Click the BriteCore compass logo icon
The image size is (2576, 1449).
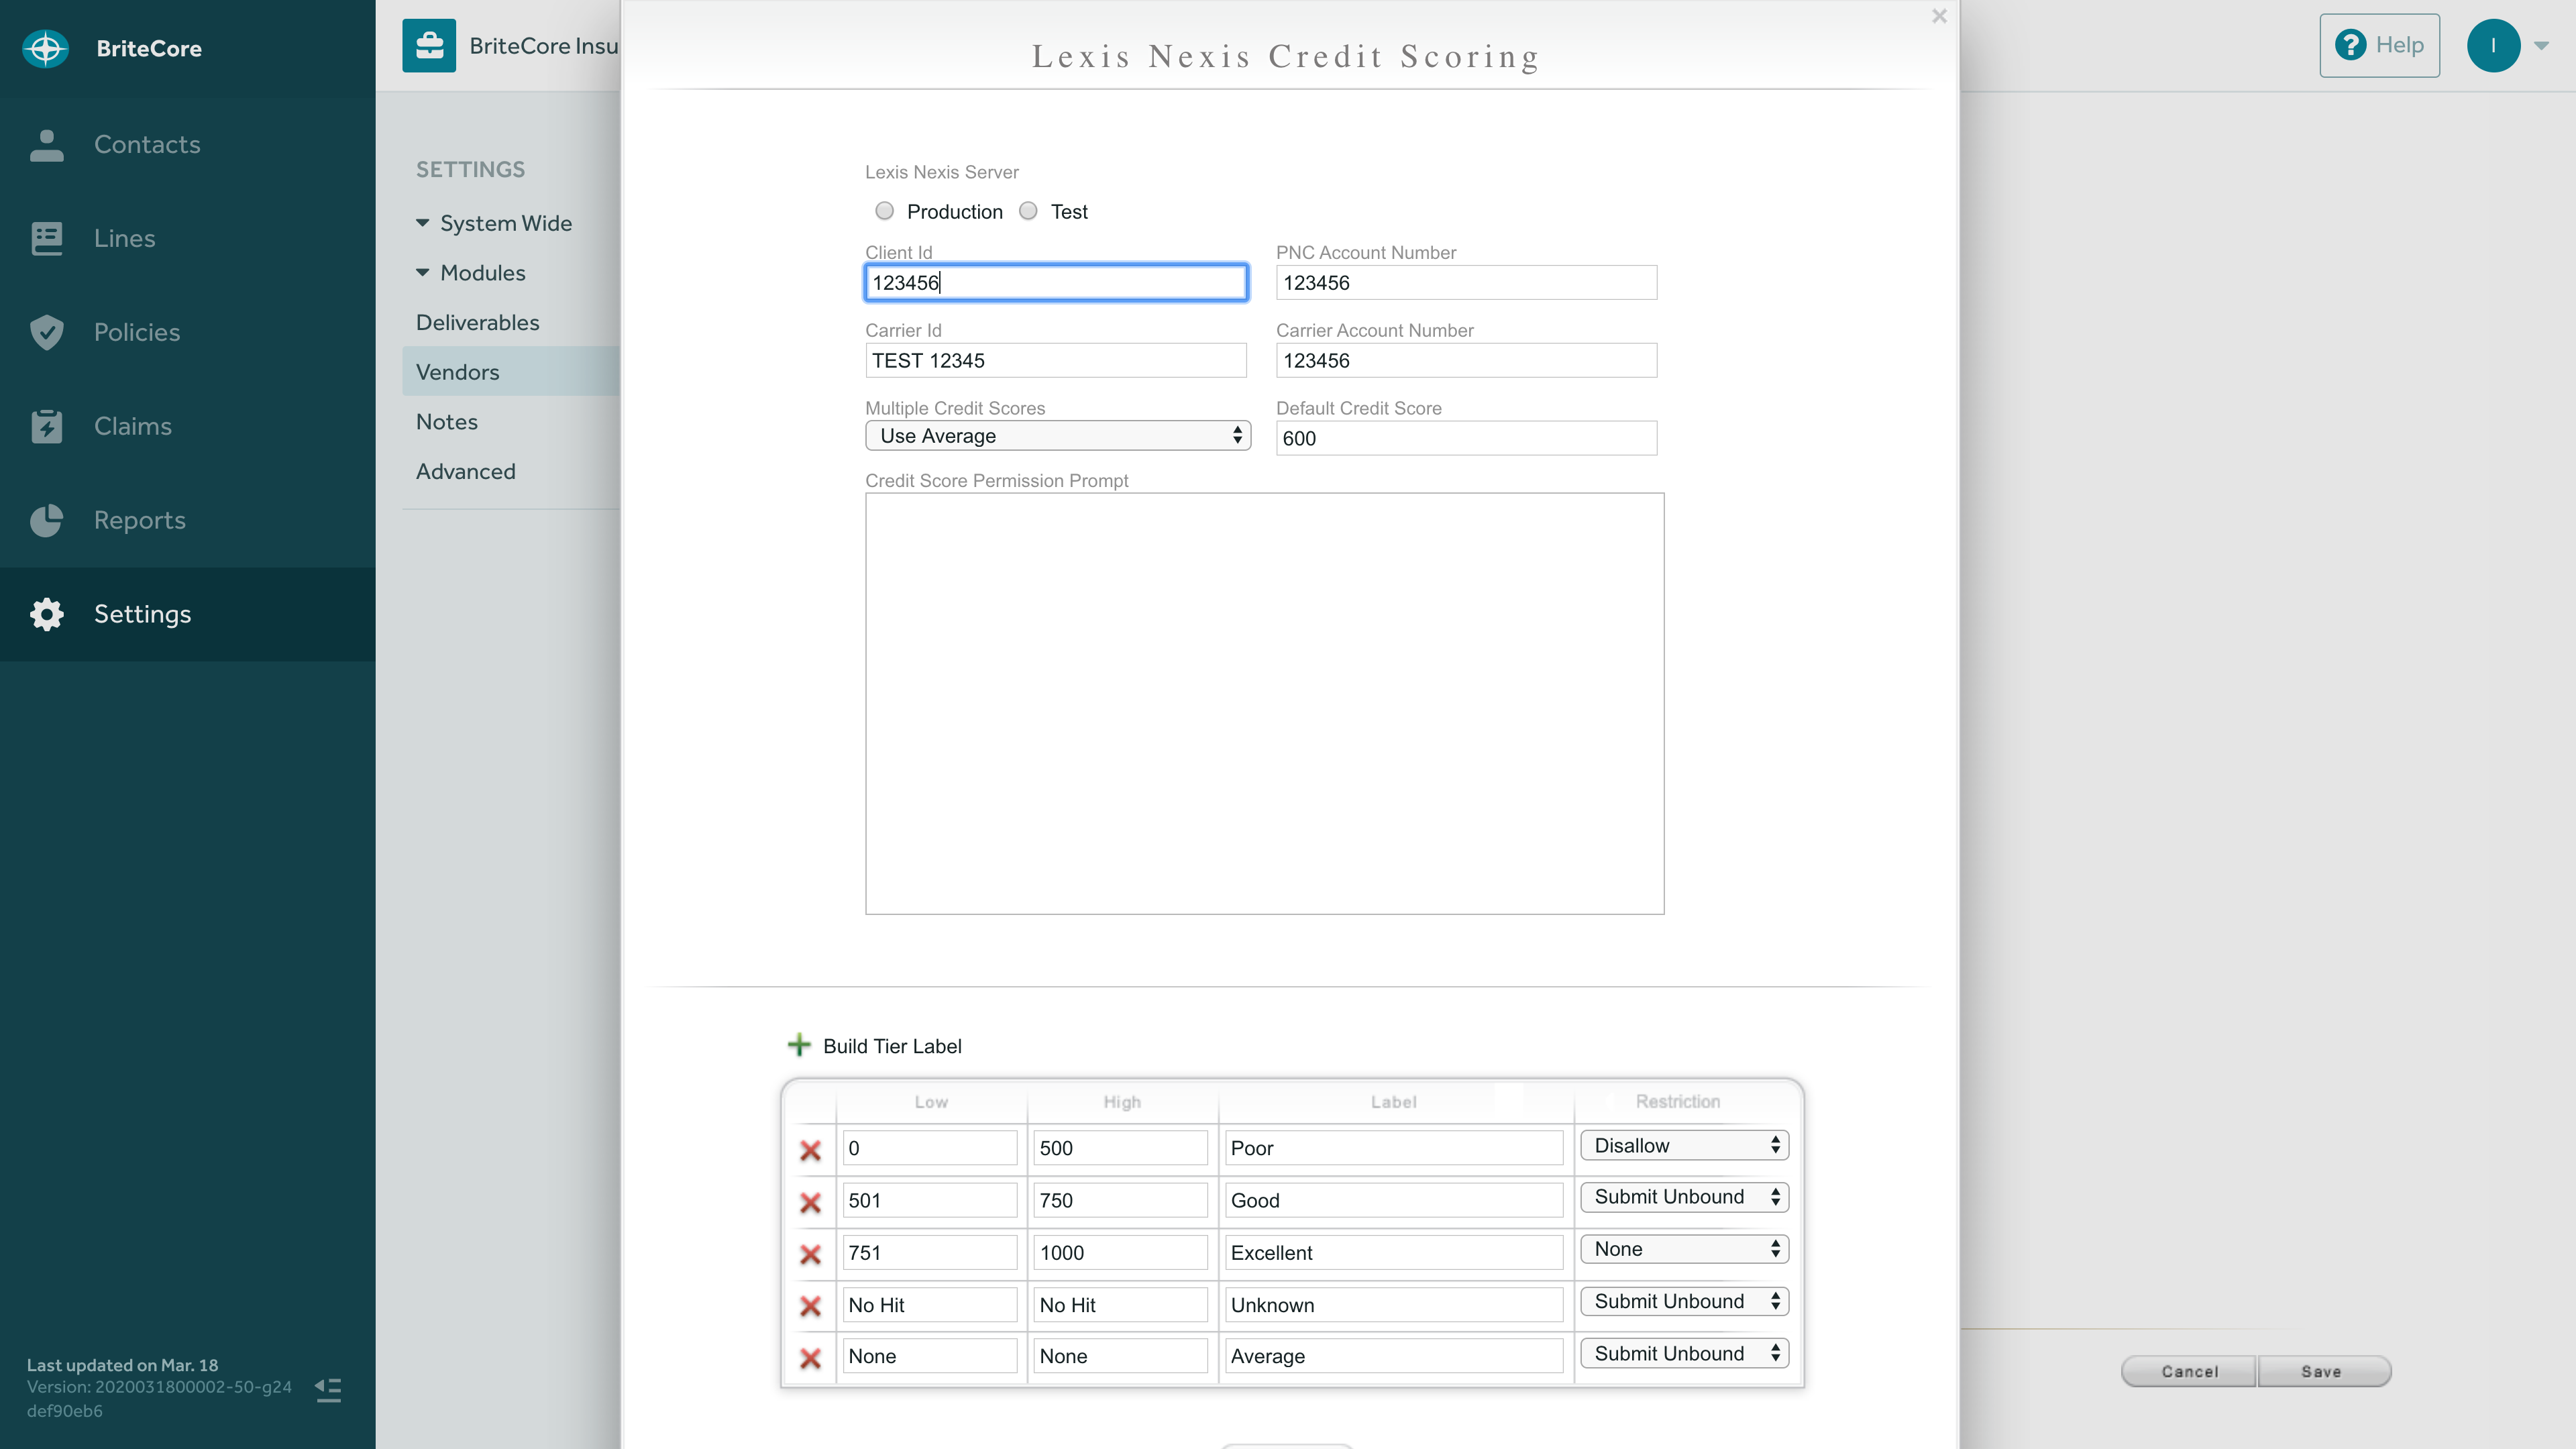(46, 48)
